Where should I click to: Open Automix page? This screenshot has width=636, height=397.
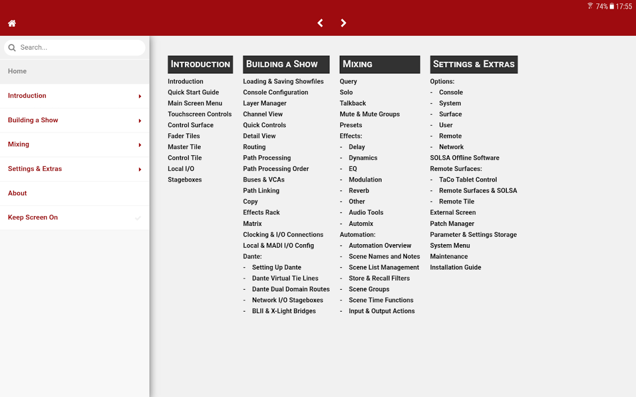tap(361, 224)
